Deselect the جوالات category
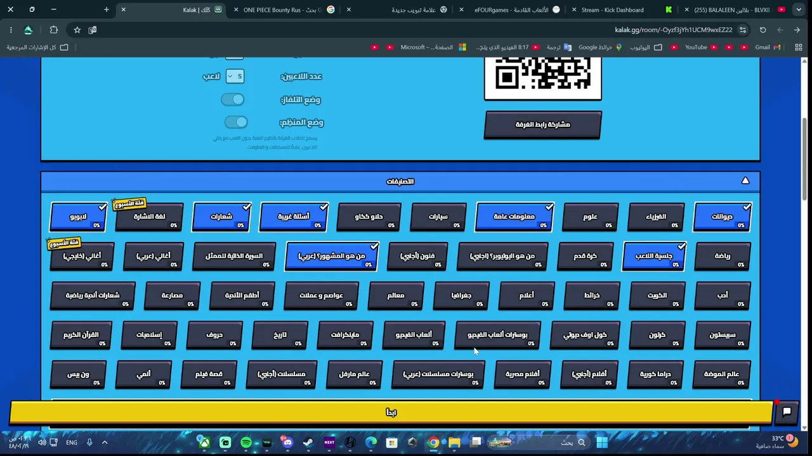Image resolution: width=812 pixels, height=456 pixels. tap(722, 217)
